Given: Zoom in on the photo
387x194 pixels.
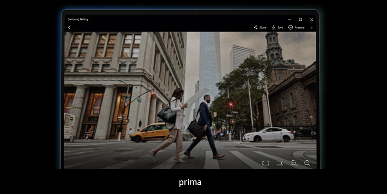Looking at the screenshot, I should tap(307, 163).
